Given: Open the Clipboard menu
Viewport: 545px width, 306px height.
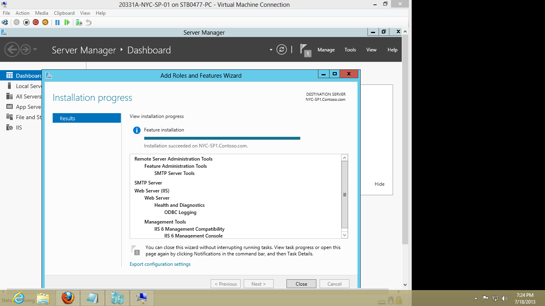Looking at the screenshot, I should [x=64, y=13].
